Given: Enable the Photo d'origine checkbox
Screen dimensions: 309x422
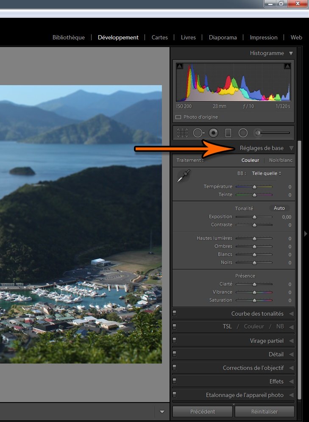Looking at the screenshot, I should [178, 117].
